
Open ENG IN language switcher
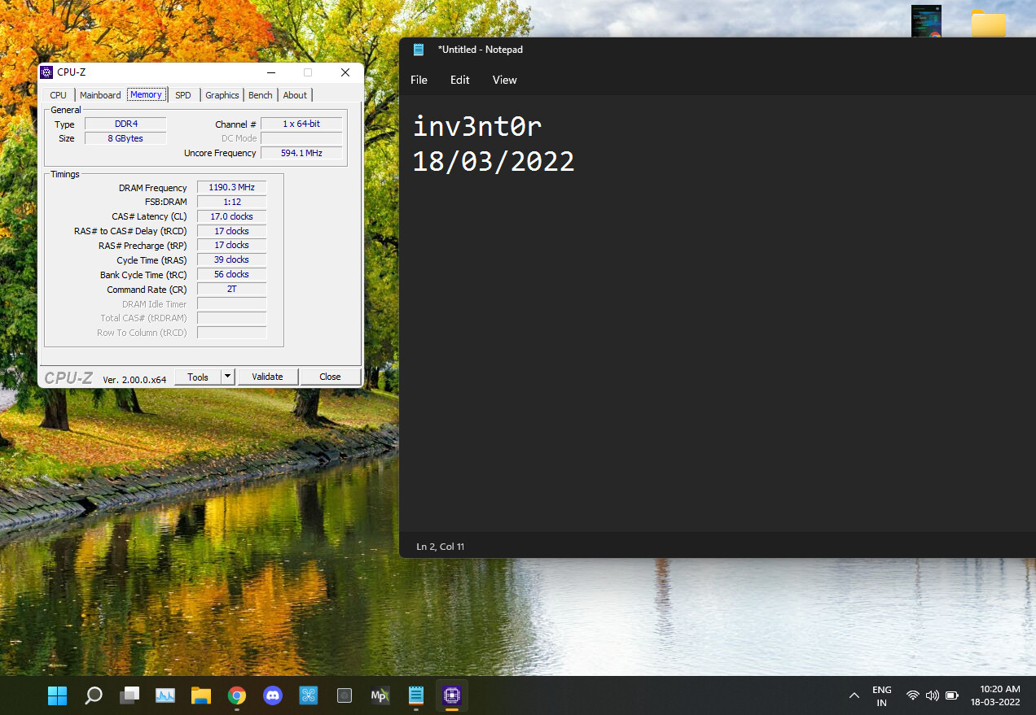click(x=881, y=695)
